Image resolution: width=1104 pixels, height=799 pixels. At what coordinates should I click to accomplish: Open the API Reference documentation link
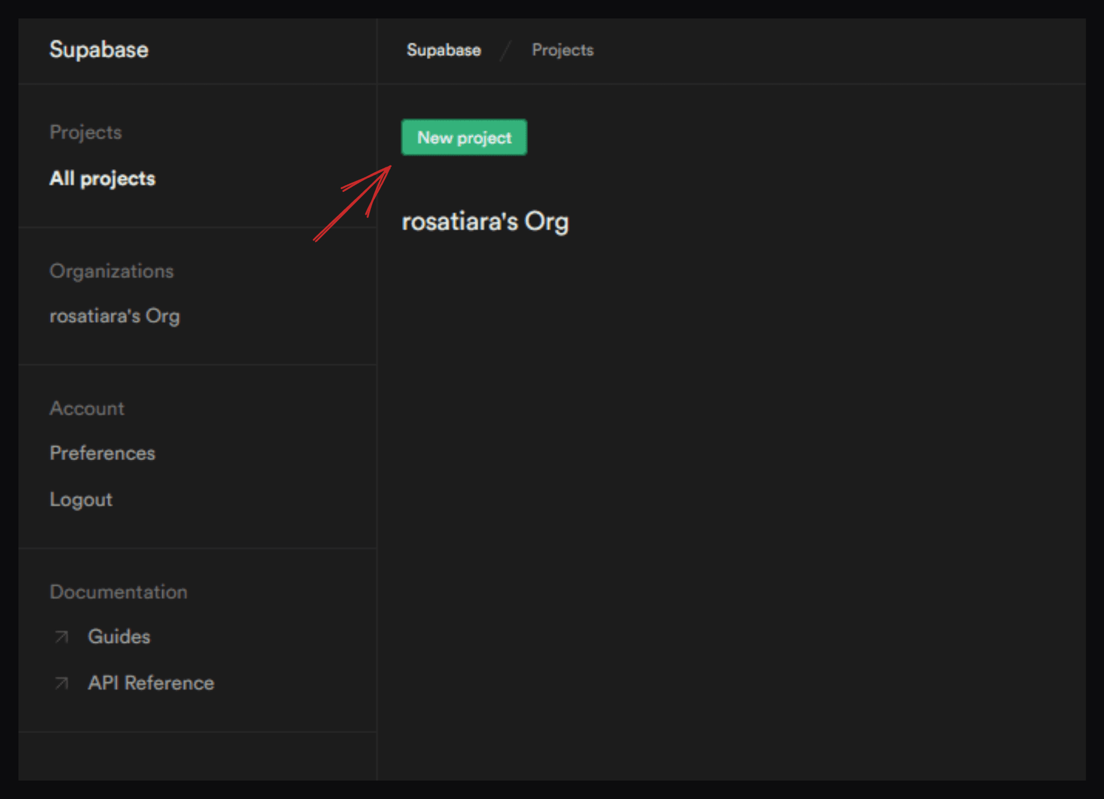[x=151, y=683]
